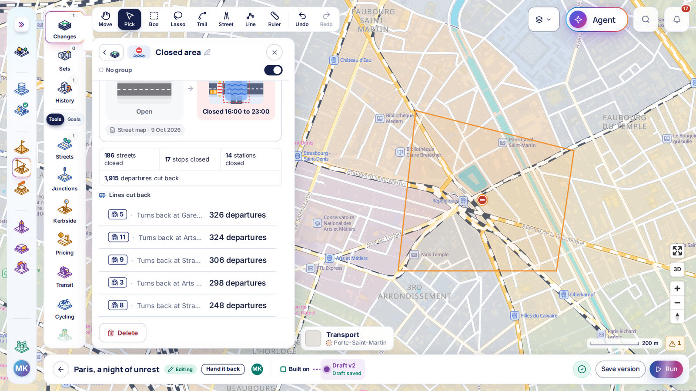Close the Closed area panel
This screenshot has width=696, height=391.
click(274, 53)
